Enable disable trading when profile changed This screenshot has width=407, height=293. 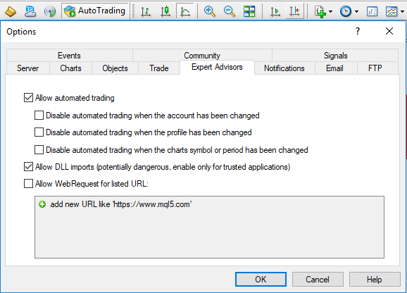39,132
